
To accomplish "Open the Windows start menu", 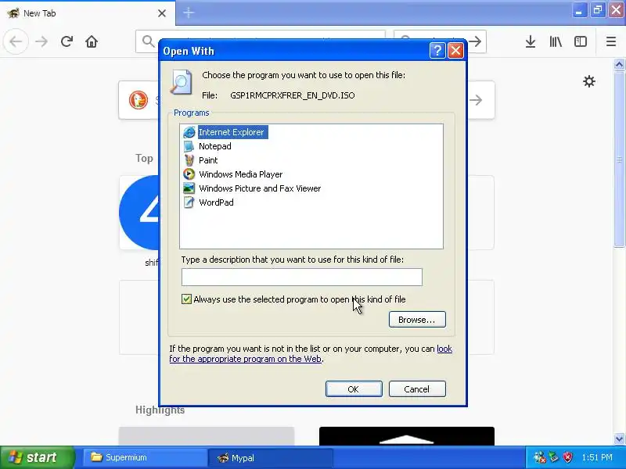I will tap(37, 457).
